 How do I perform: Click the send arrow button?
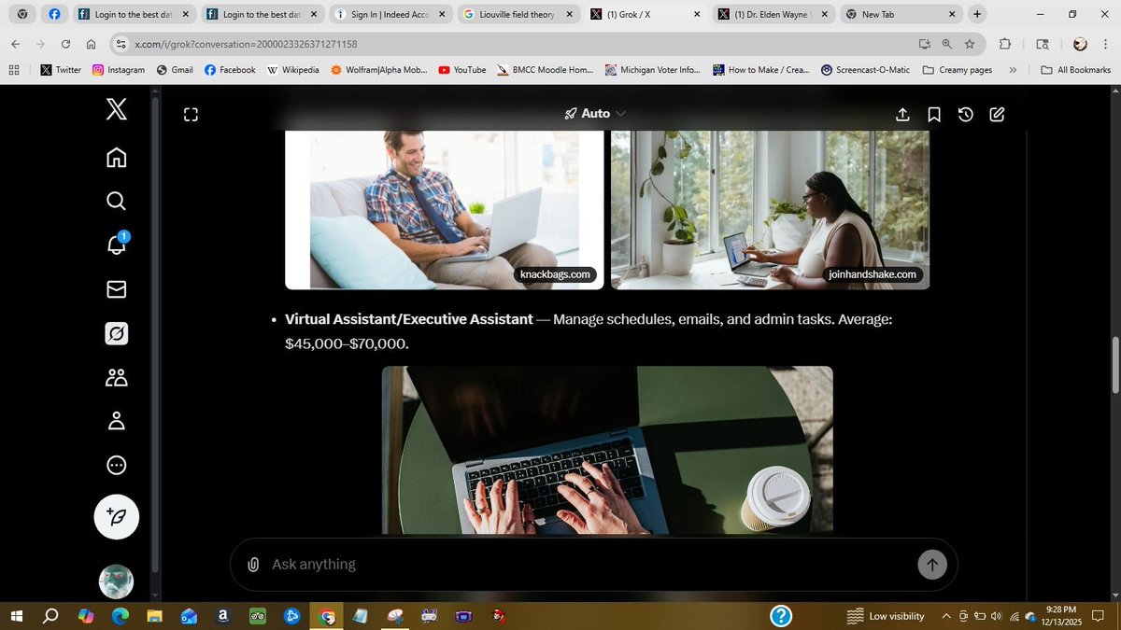coord(931,565)
